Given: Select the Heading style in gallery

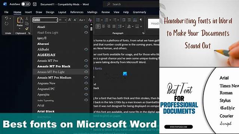Looking at the screenshot, I should coord(154,23).
